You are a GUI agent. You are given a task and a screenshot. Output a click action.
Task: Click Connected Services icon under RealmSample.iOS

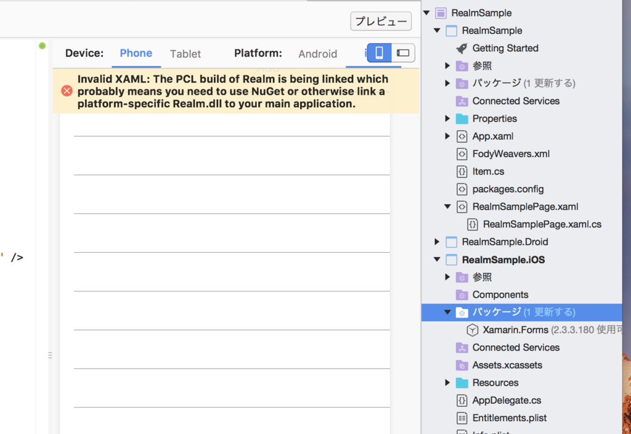462,348
